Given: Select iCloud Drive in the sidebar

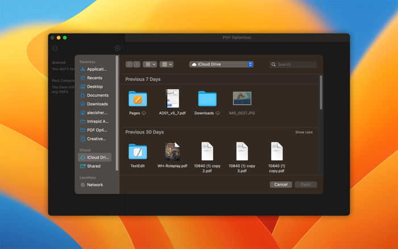Looking at the screenshot, I should 94,157.
